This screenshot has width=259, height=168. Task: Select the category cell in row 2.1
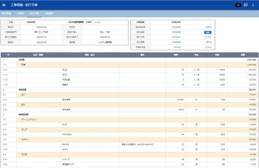38,95
